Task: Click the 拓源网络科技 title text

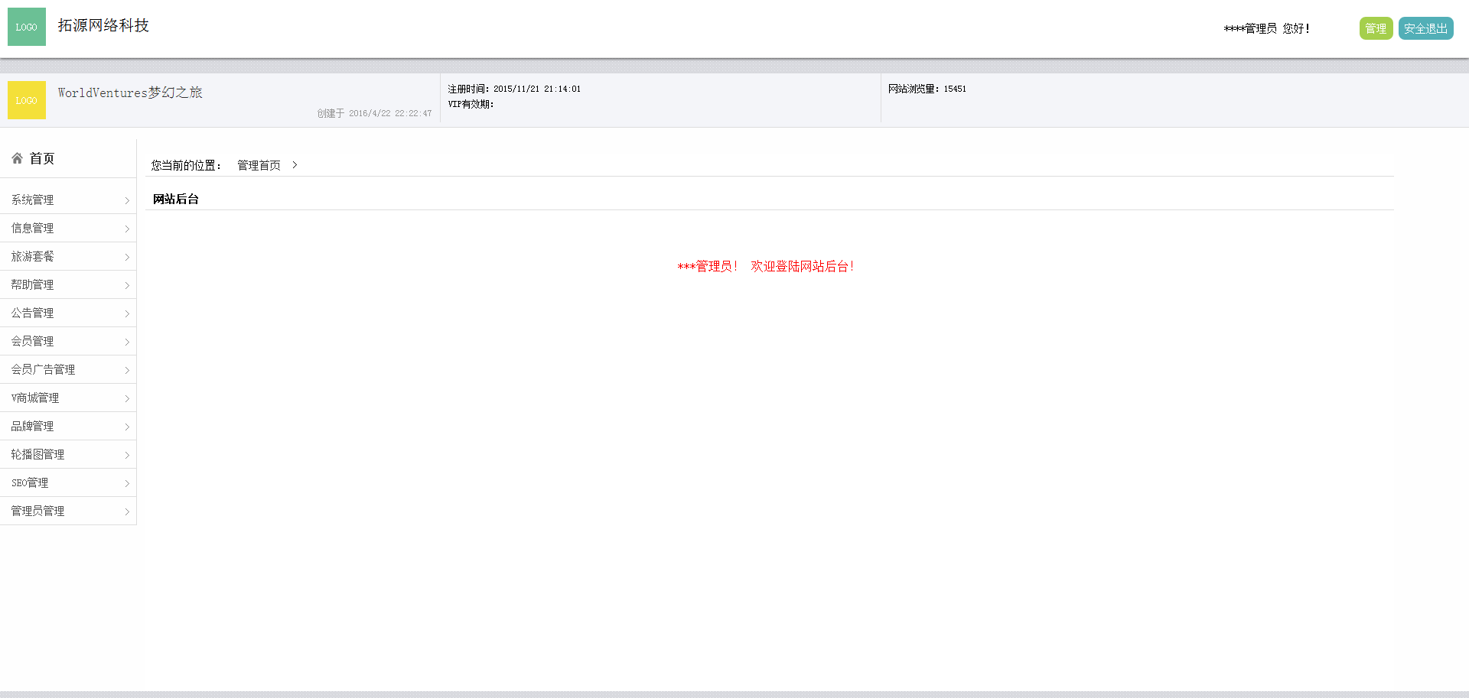Action: tap(103, 25)
